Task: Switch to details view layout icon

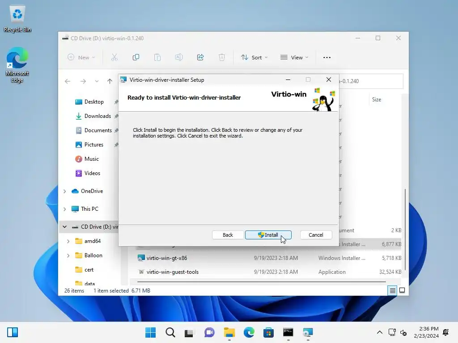Action: (x=392, y=290)
